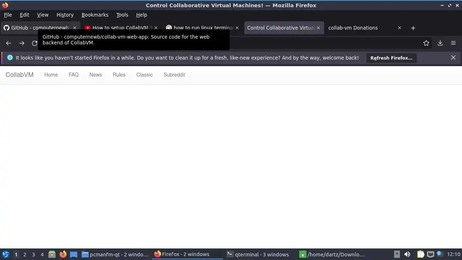Close the How to setup CollabVM tab

(x=156, y=28)
